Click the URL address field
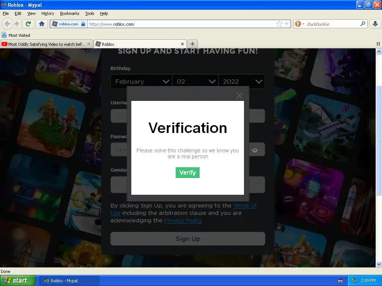This screenshot has height=286, width=382. [182, 24]
